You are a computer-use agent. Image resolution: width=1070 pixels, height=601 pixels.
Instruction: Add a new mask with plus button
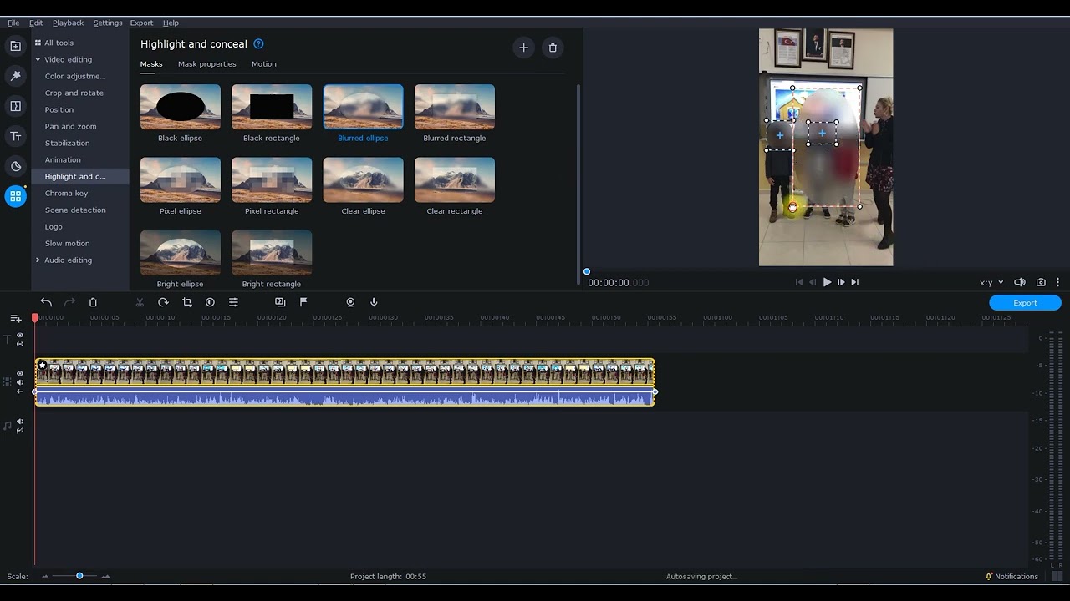(523, 48)
